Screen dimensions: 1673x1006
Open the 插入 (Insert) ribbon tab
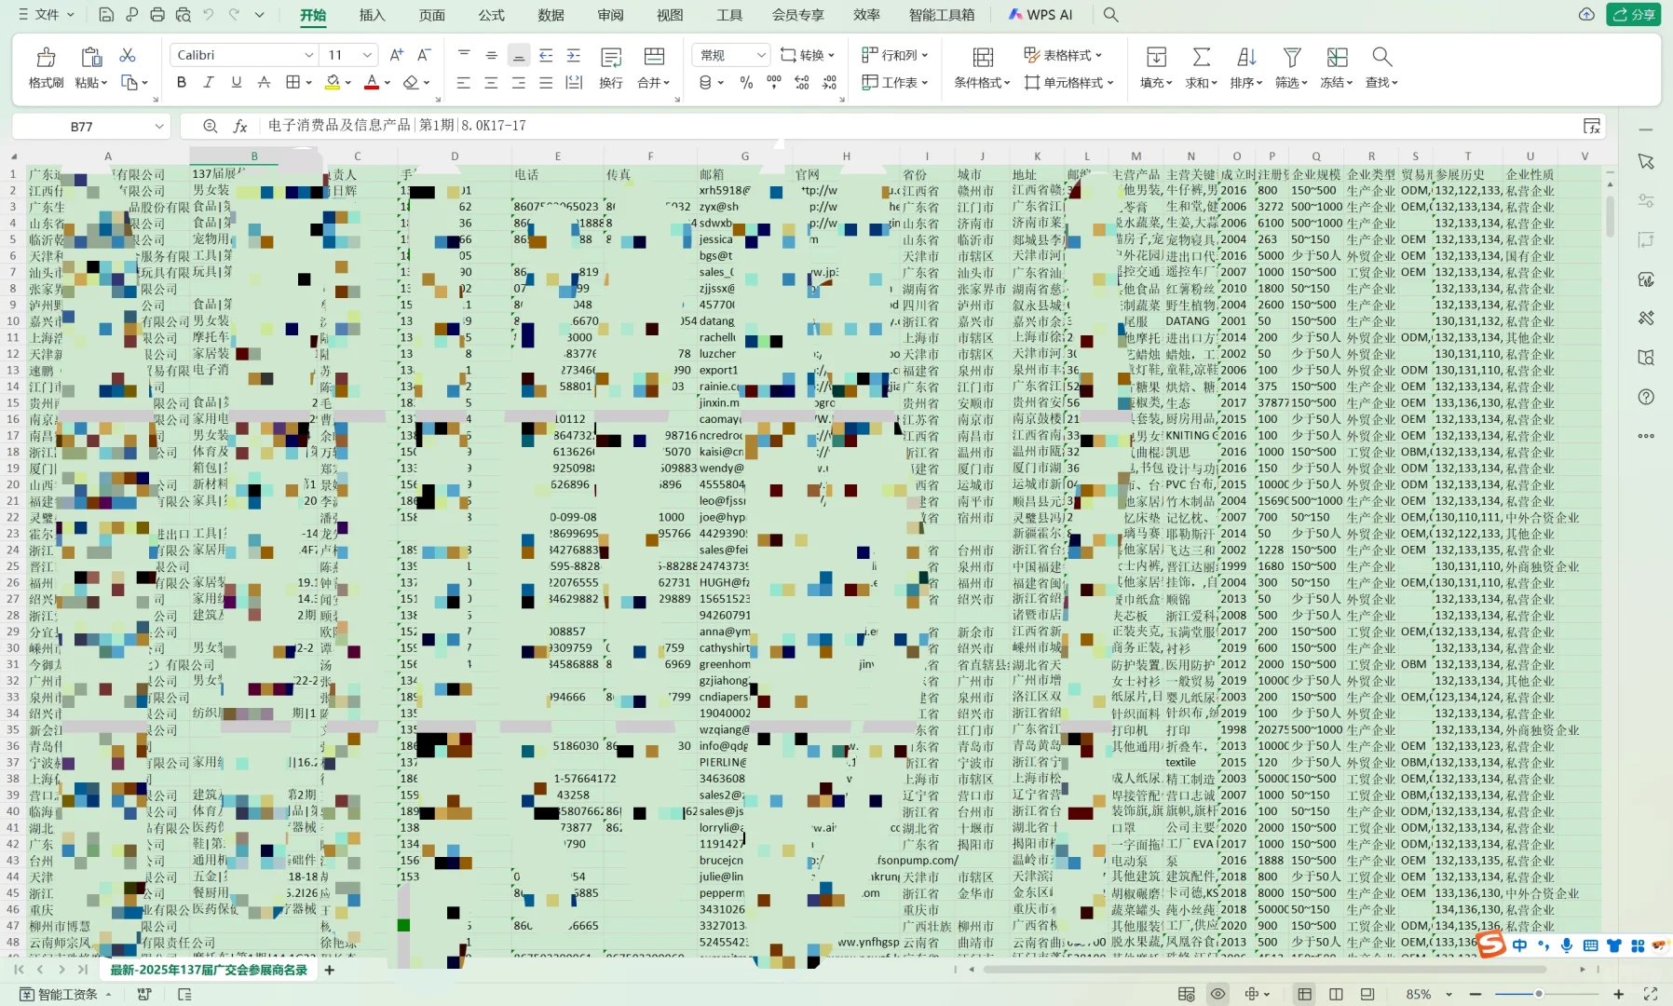point(372,15)
